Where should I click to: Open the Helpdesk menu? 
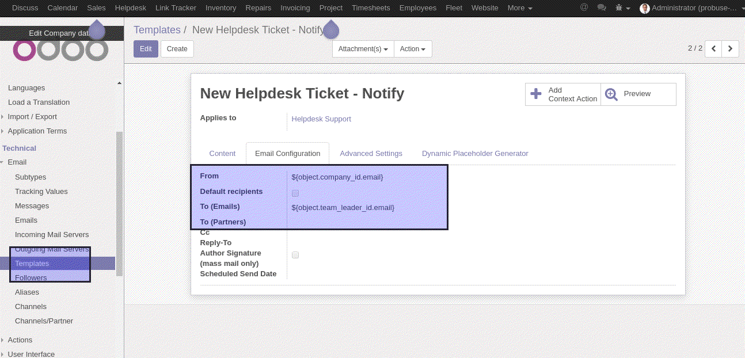pyautogui.click(x=130, y=8)
